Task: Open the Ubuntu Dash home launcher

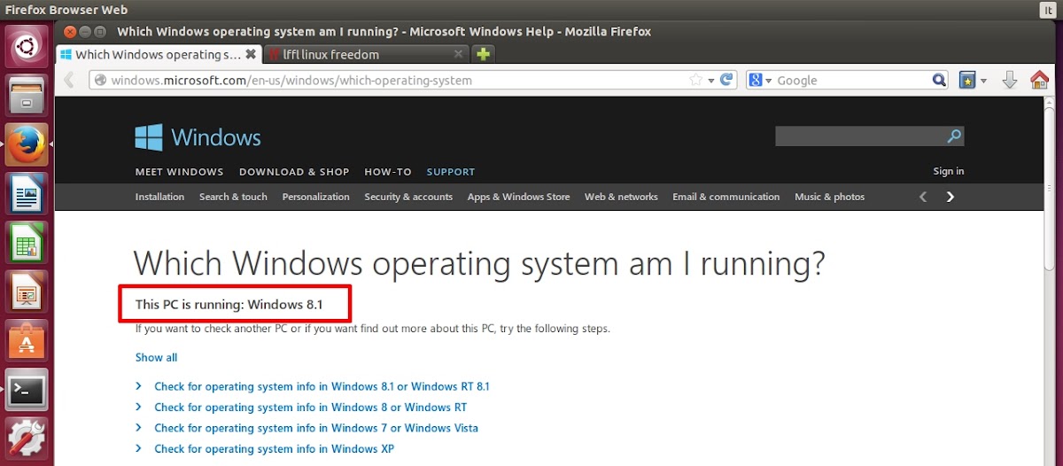Action: click(x=27, y=47)
